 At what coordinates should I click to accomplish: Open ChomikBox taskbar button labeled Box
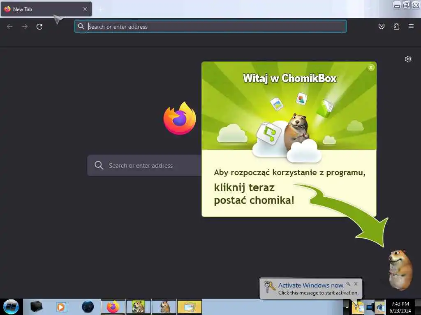[x=139, y=307]
